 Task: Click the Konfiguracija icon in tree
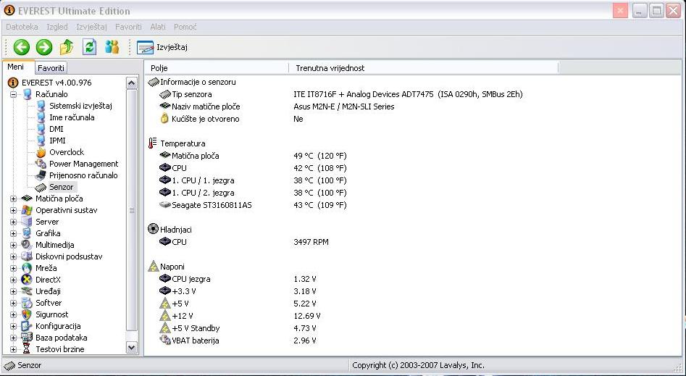27,326
